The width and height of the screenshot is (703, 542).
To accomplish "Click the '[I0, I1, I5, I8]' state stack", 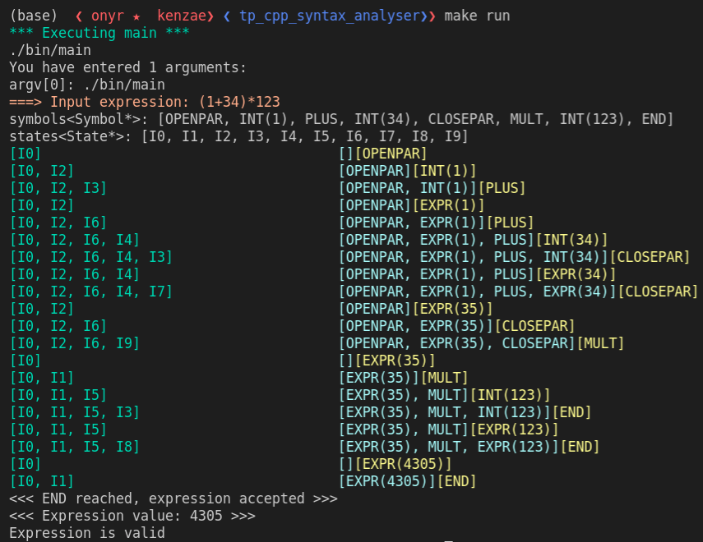I will [x=75, y=447].
